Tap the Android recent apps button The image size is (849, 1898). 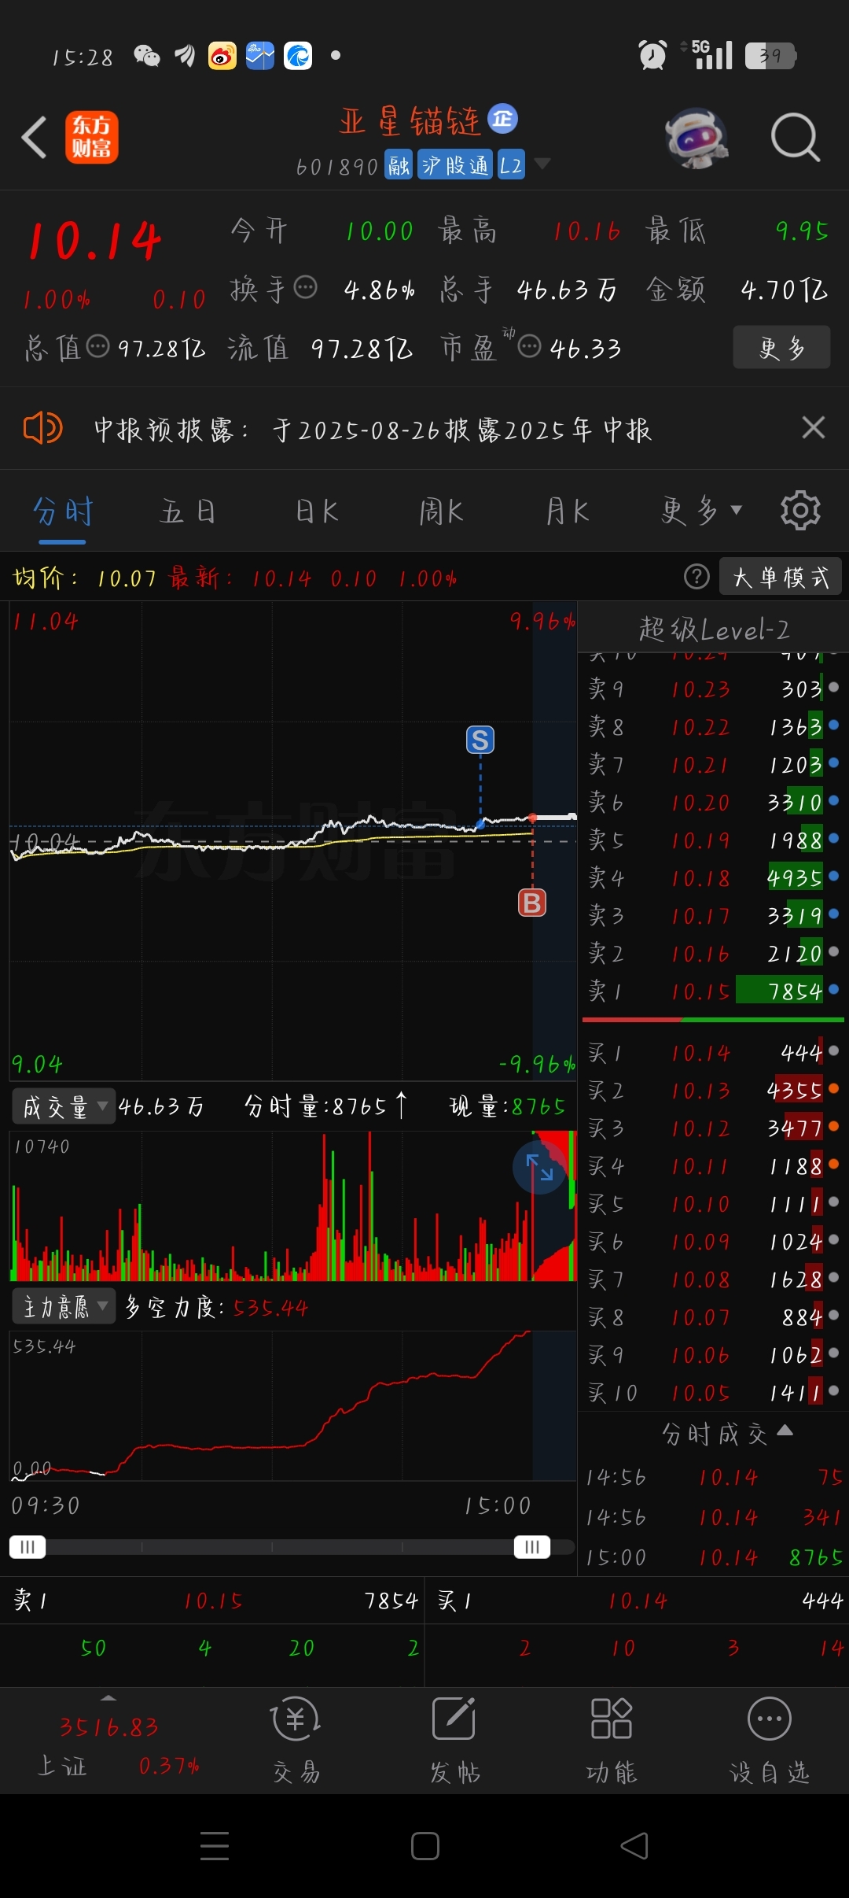point(214,1846)
